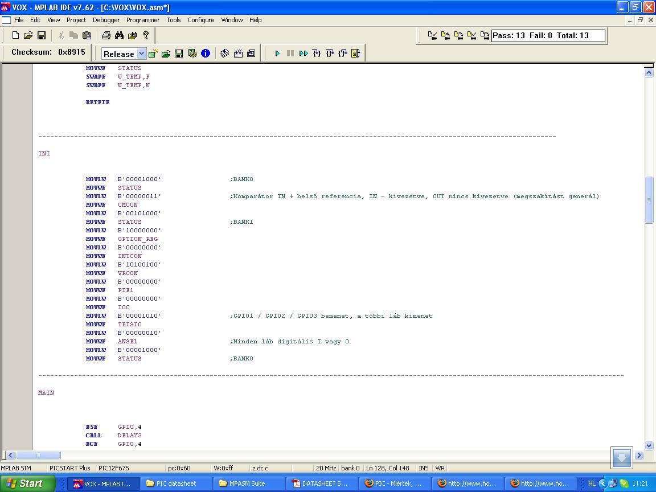This screenshot has height=492, width=656.
Task: Open help with the yellow question mark icon
Action: pos(146,35)
